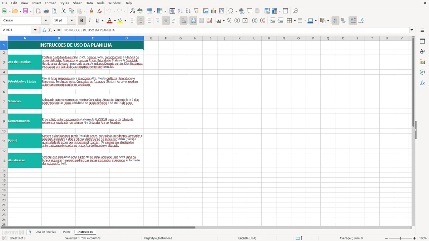
Task: Click the formula input line
Action: pyautogui.click(x=236, y=30)
